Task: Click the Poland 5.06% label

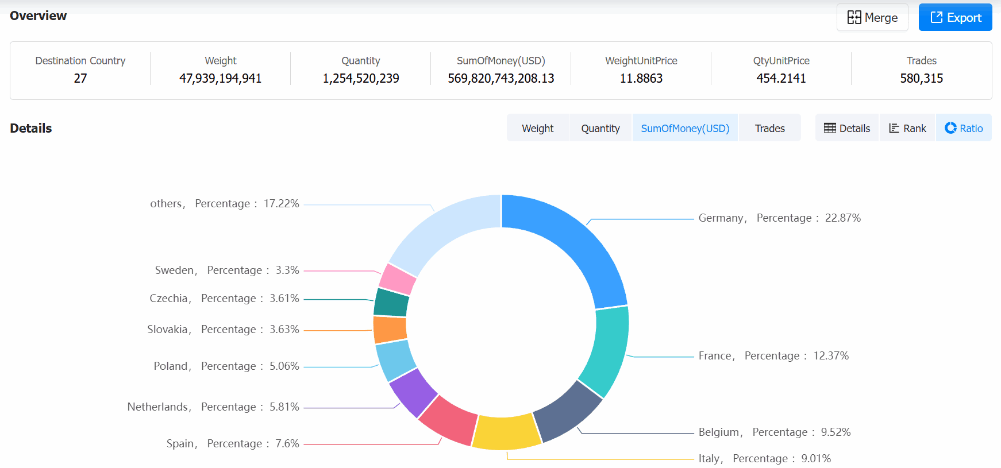Action: click(226, 366)
